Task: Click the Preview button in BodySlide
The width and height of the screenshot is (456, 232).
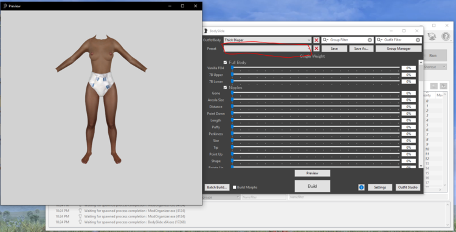Action: pyautogui.click(x=313, y=173)
